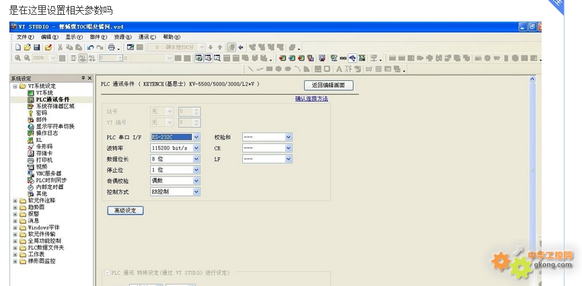Image resolution: width=582 pixels, height=286 pixels.
Task: Click the Ellipse drawing tool
Action: pos(288,69)
